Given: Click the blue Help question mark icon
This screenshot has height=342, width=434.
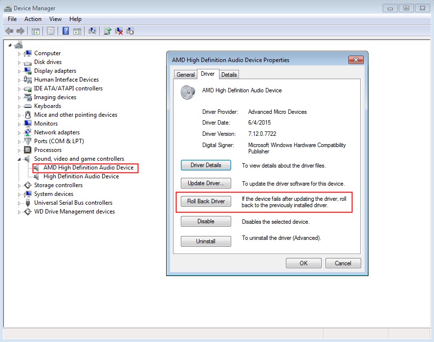Looking at the screenshot, I should (x=65, y=31).
